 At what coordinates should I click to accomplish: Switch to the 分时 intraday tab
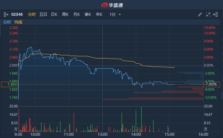[x=32, y=14]
